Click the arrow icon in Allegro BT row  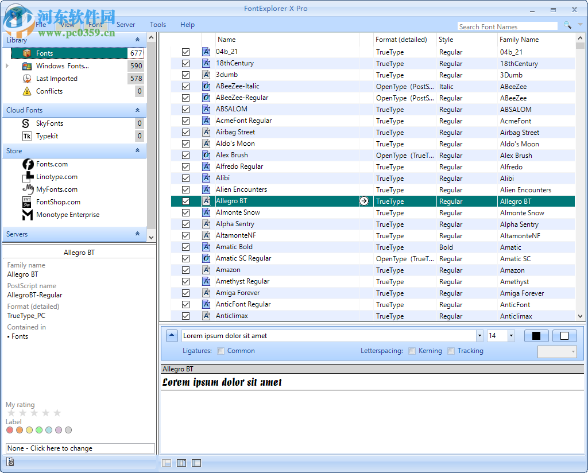[363, 201]
